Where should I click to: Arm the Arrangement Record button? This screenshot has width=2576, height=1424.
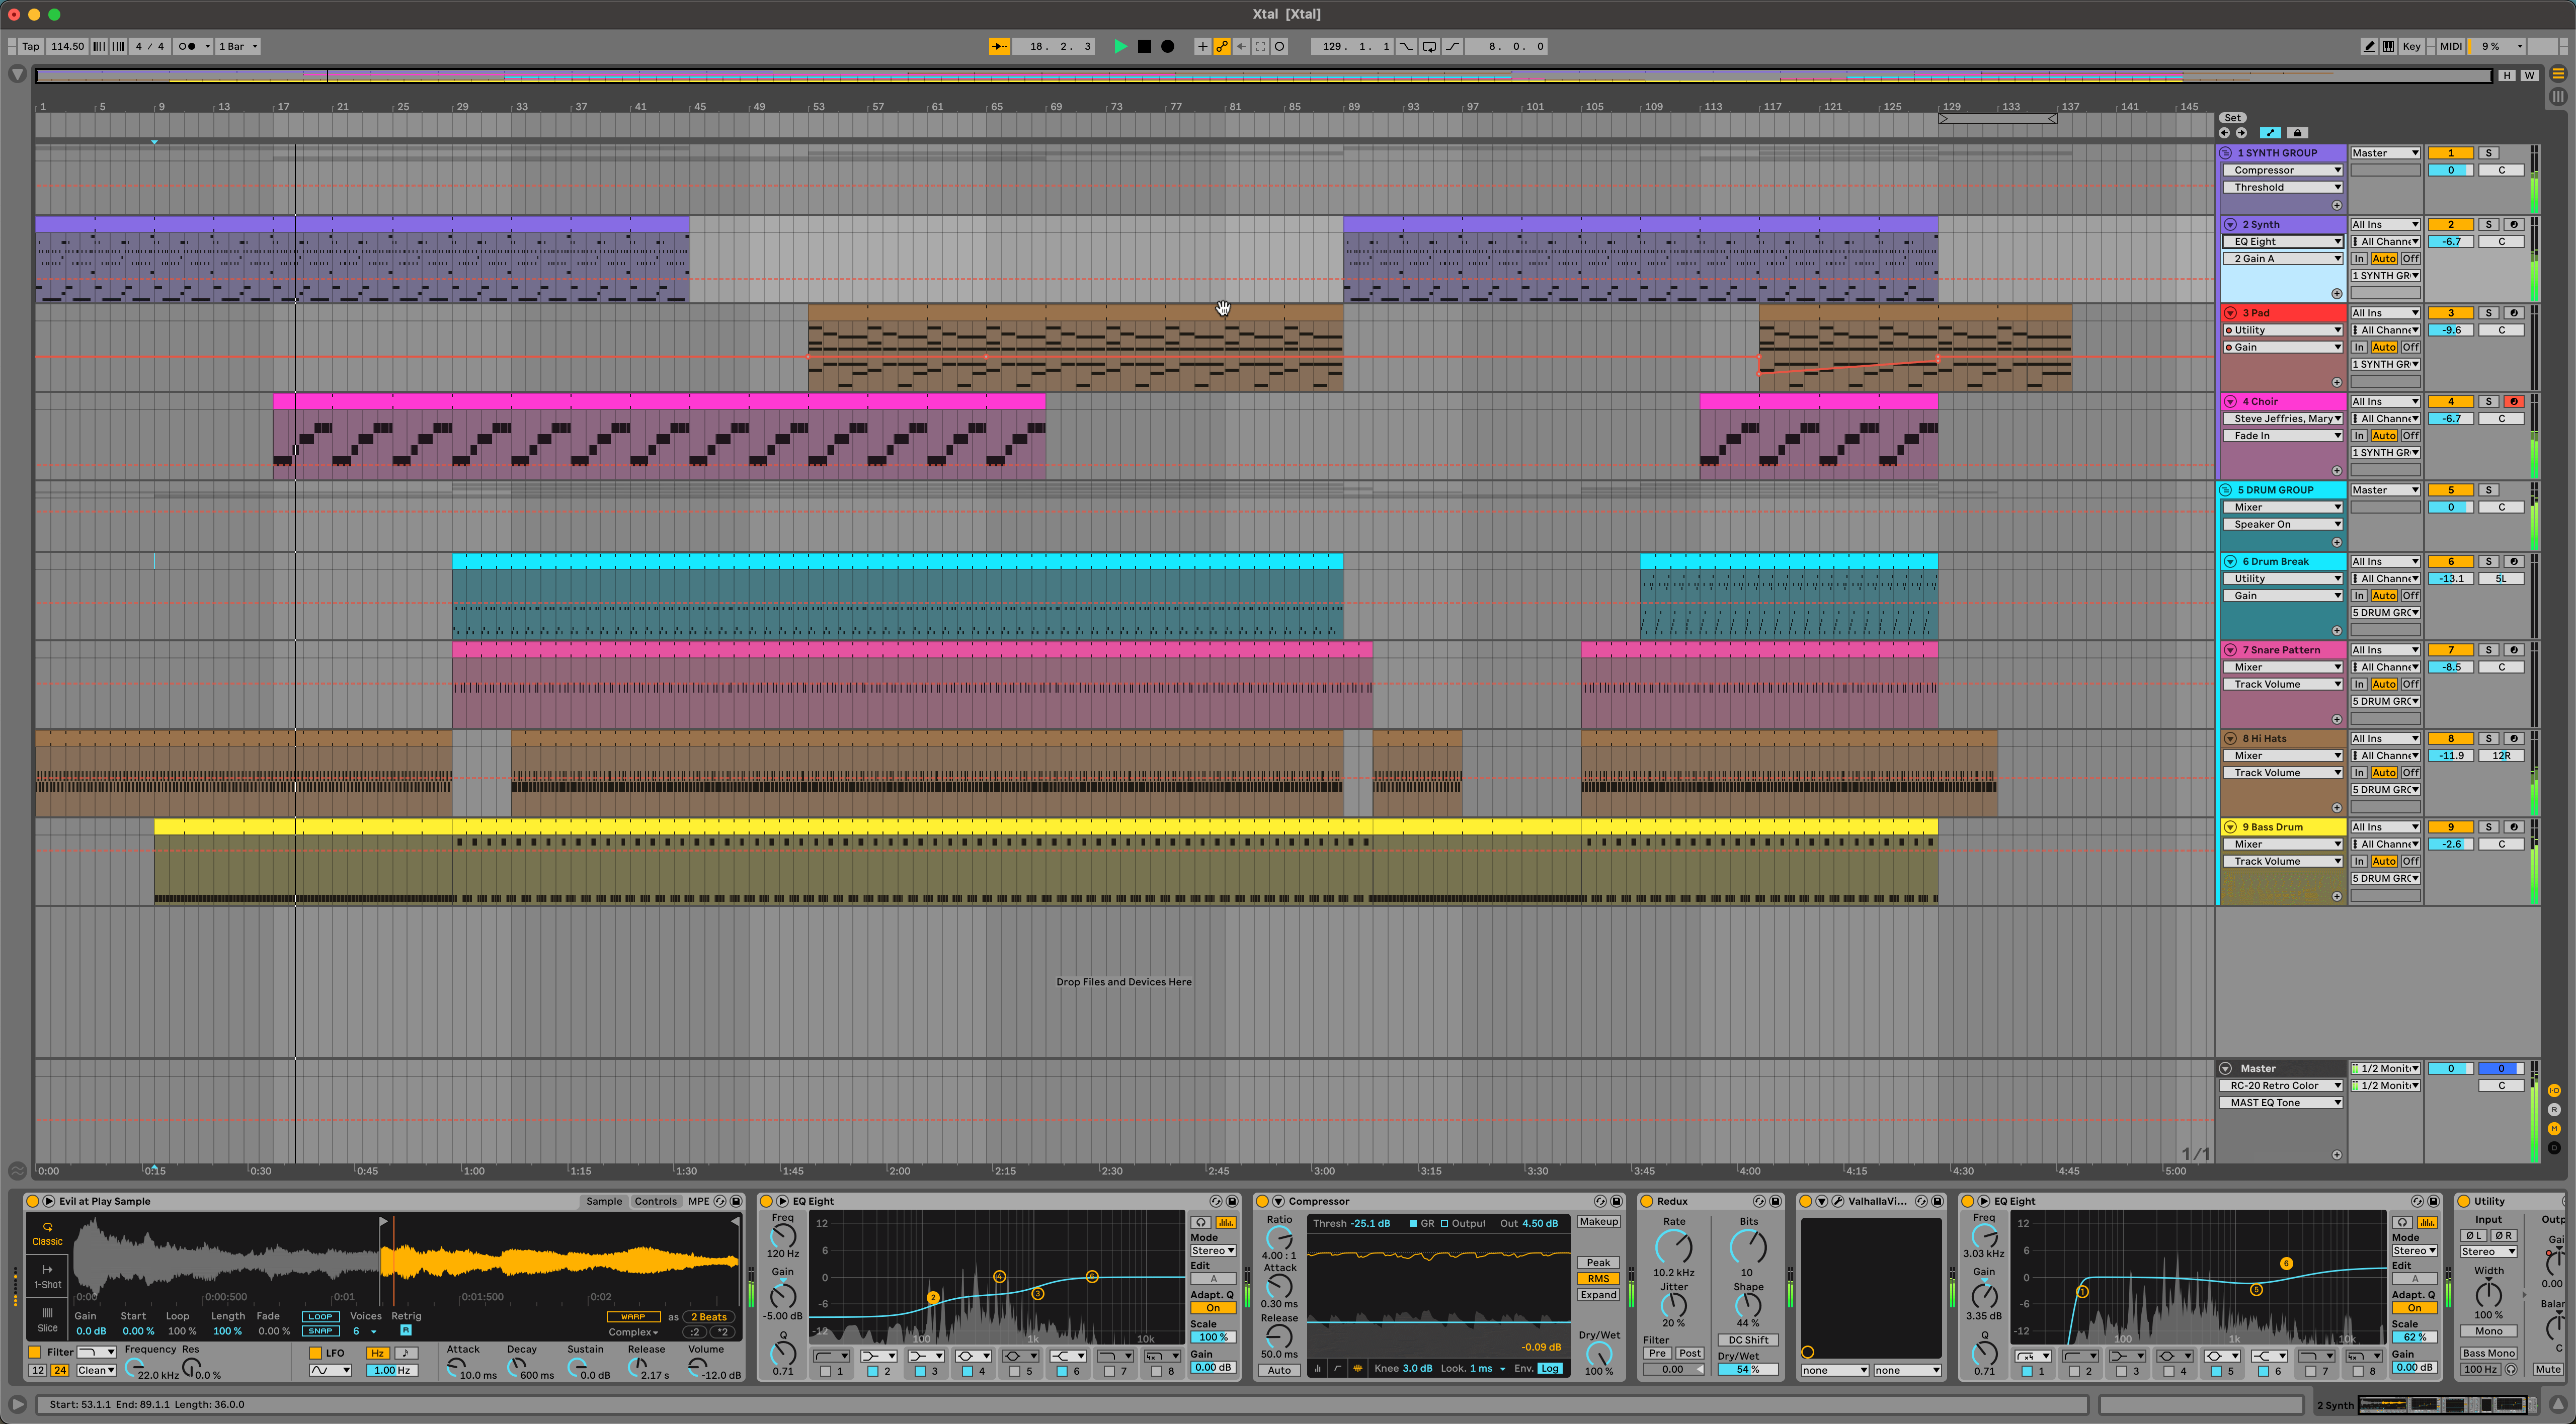pyautogui.click(x=1167, y=46)
